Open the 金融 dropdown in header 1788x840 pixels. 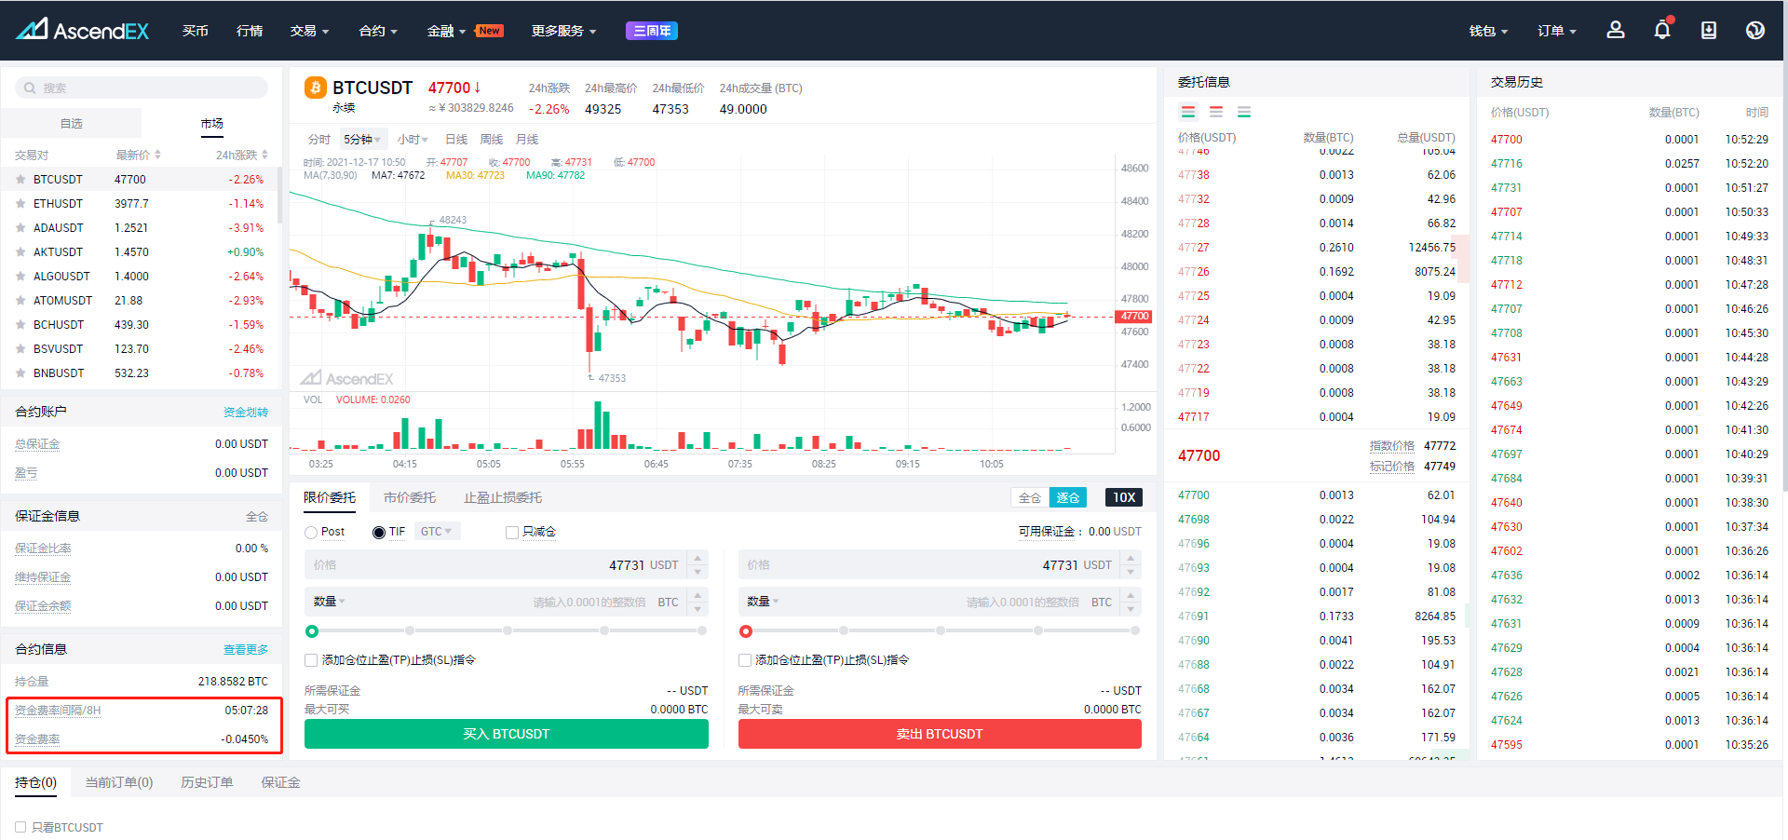click(446, 31)
